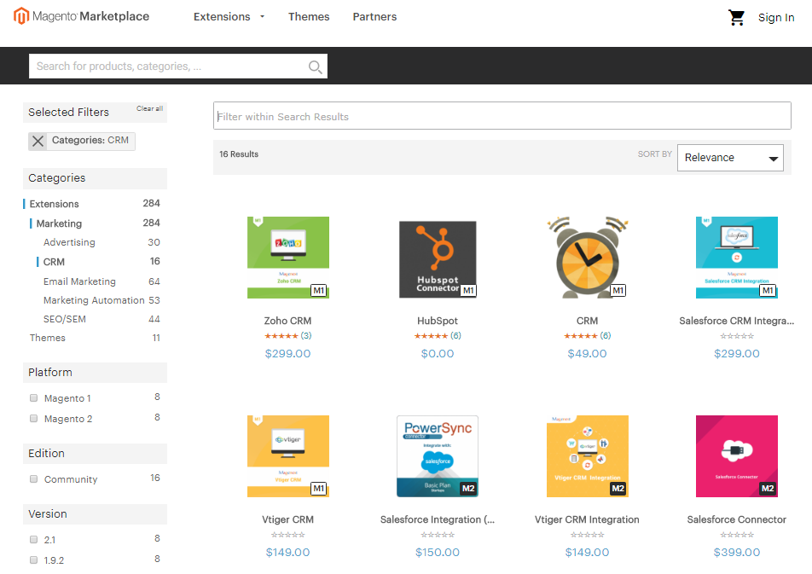This screenshot has height=574, width=812.
Task: Open the shopping cart icon
Action: click(x=736, y=17)
